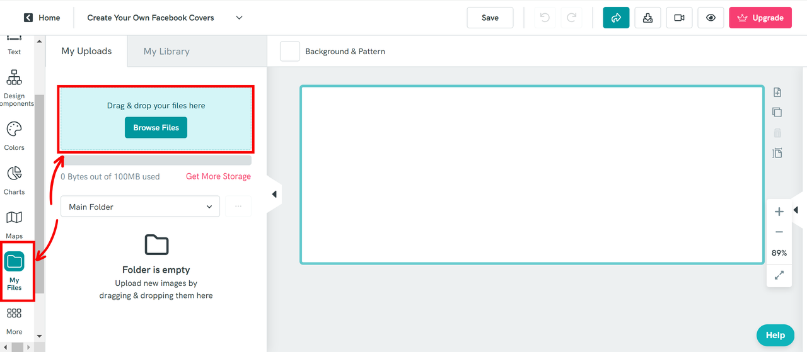The height and width of the screenshot is (352, 807).
Task: Open the video present icon
Action: tap(679, 18)
